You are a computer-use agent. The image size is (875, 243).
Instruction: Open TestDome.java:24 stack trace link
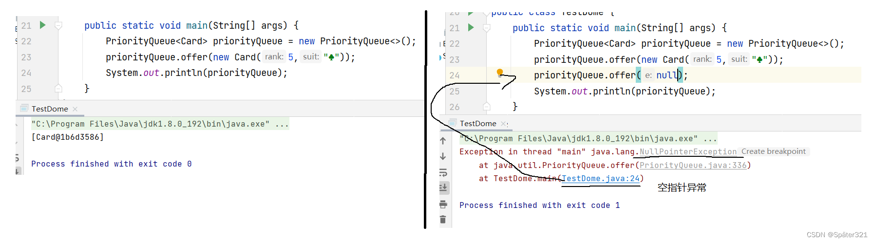(601, 178)
